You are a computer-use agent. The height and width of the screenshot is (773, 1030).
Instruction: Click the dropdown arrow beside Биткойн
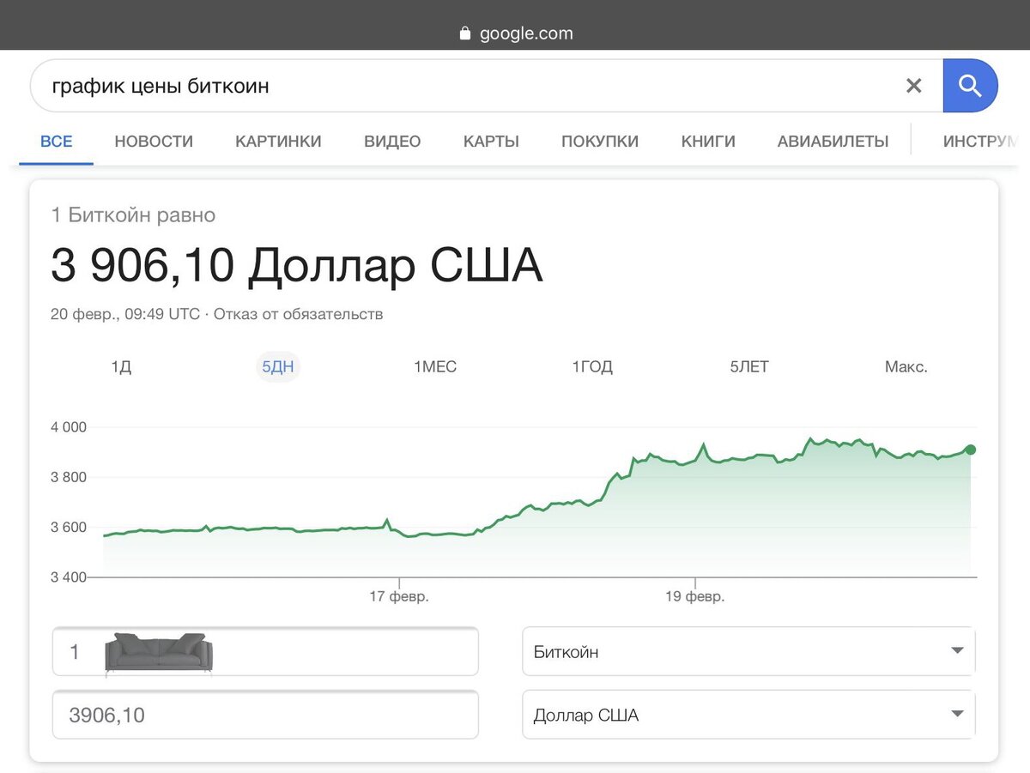point(956,651)
